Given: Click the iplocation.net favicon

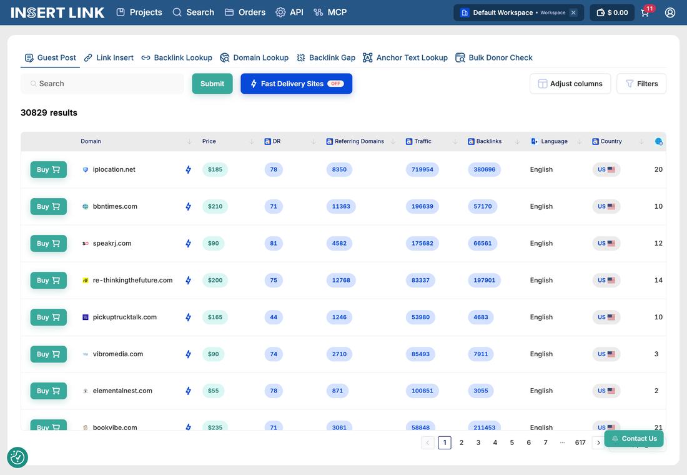Looking at the screenshot, I should [x=86, y=169].
